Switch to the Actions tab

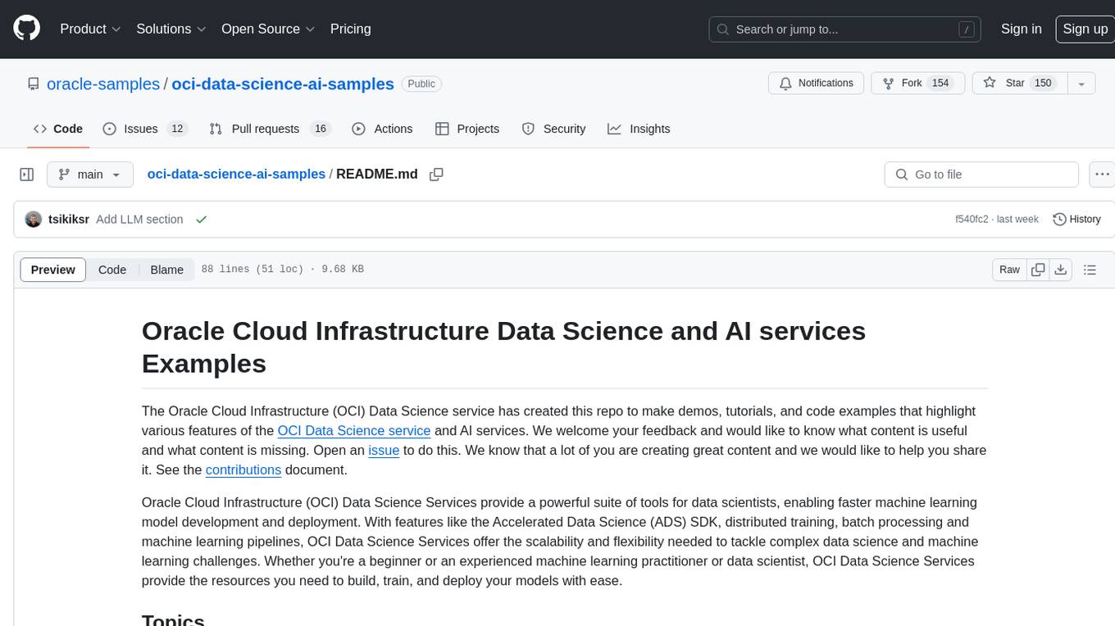[382, 129]
